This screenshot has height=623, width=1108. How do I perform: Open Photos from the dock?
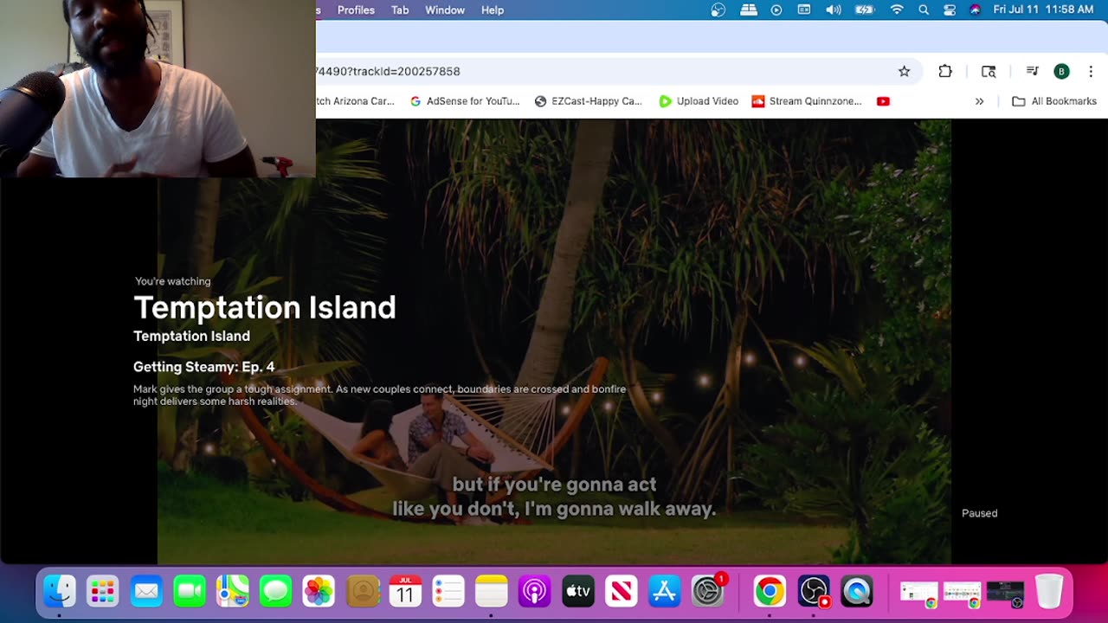click(x=319, y=592)
